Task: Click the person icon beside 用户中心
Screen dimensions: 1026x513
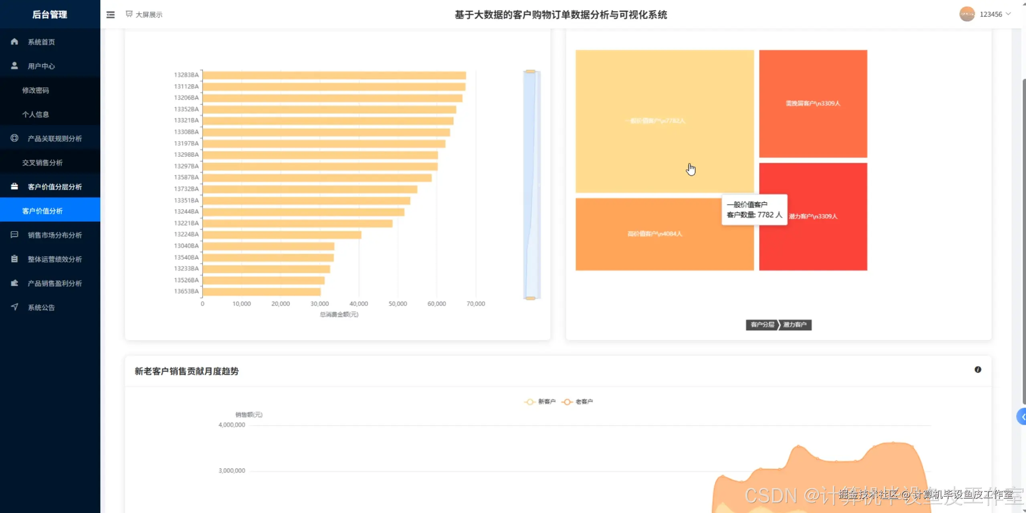Action: (x=14, y=66)
